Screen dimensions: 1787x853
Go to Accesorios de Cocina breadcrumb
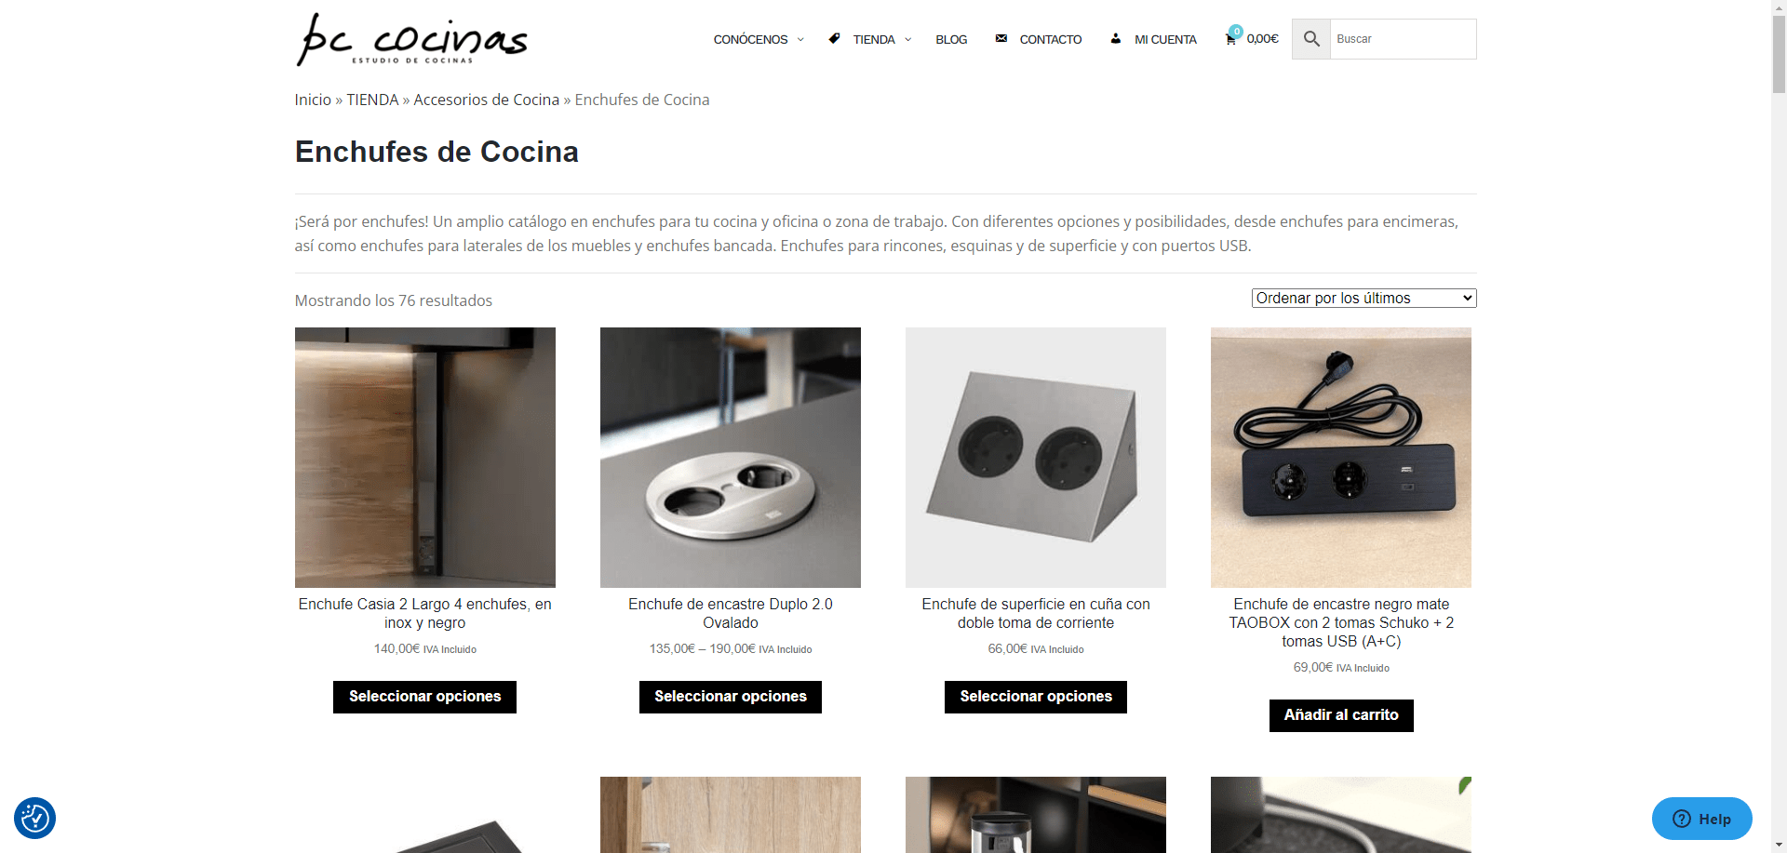coord(486,100)
